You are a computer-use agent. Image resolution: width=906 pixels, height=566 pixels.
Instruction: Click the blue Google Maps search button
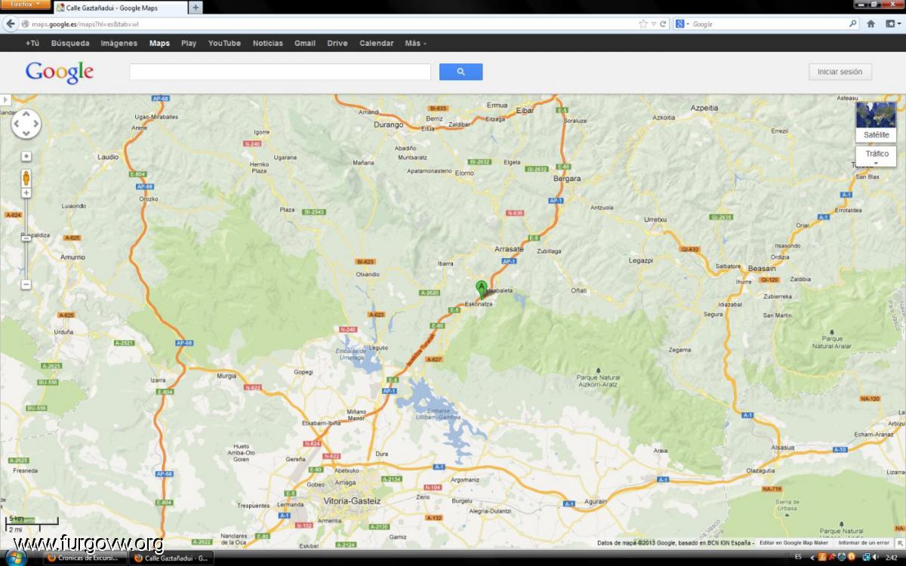pos(461,72)
